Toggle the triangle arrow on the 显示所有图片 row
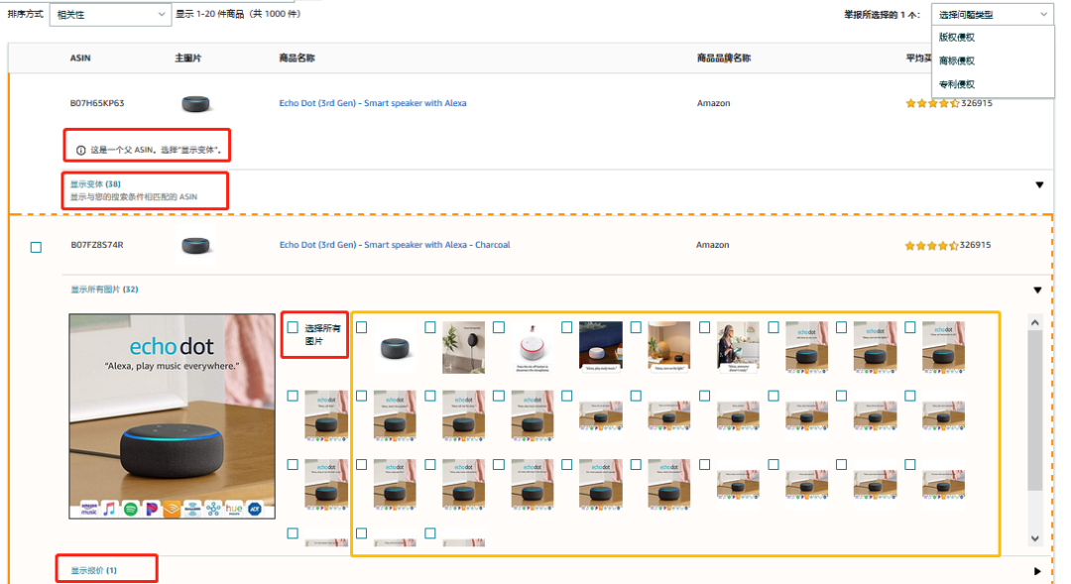1071x584 pixels. pyautogui.click(x=1037, y=291)
